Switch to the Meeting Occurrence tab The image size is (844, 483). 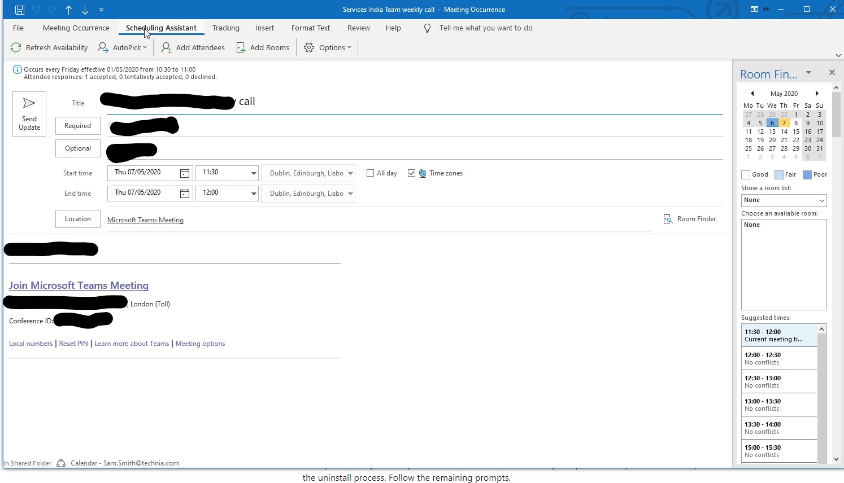[76, 28]
